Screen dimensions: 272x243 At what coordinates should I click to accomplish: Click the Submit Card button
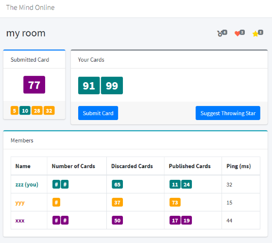point(98,113)
